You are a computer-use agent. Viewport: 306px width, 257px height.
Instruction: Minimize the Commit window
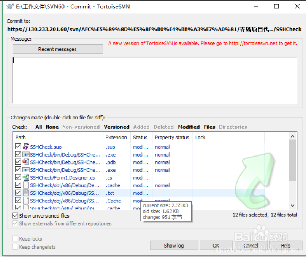[256, 6]
